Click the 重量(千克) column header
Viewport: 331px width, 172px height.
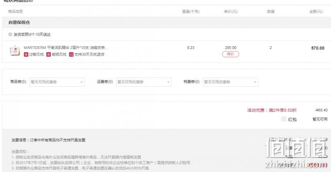pyautogui.click(x=191, y=11)
